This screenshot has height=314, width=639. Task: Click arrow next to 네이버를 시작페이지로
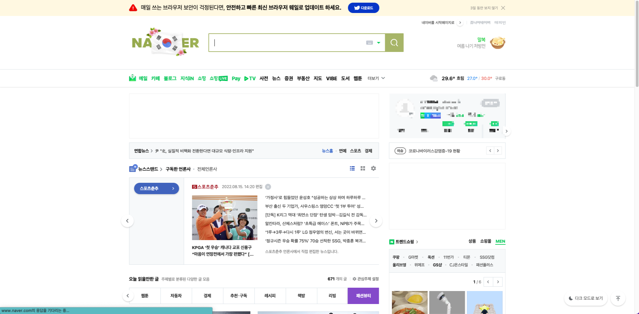coord(460,23)
